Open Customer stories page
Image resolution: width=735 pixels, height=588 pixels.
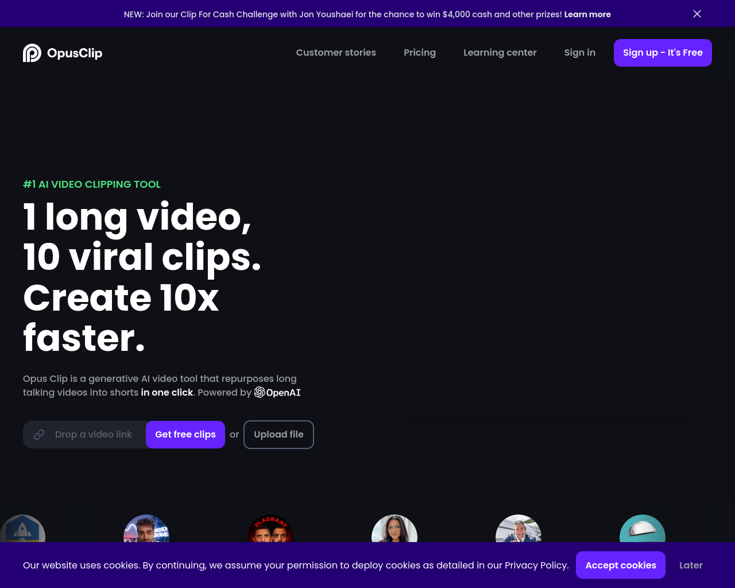click(336, 52)
